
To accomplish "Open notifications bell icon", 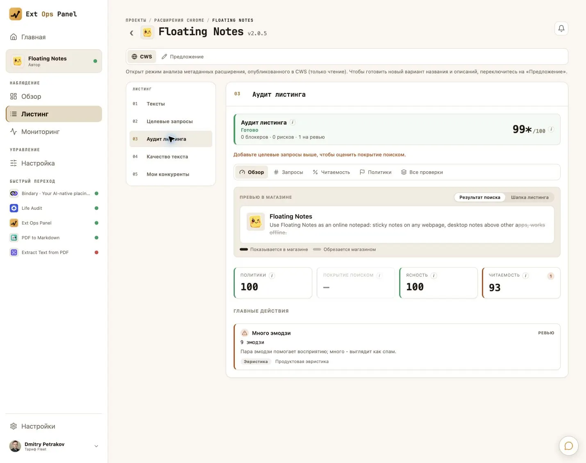I will pos(561,28).
